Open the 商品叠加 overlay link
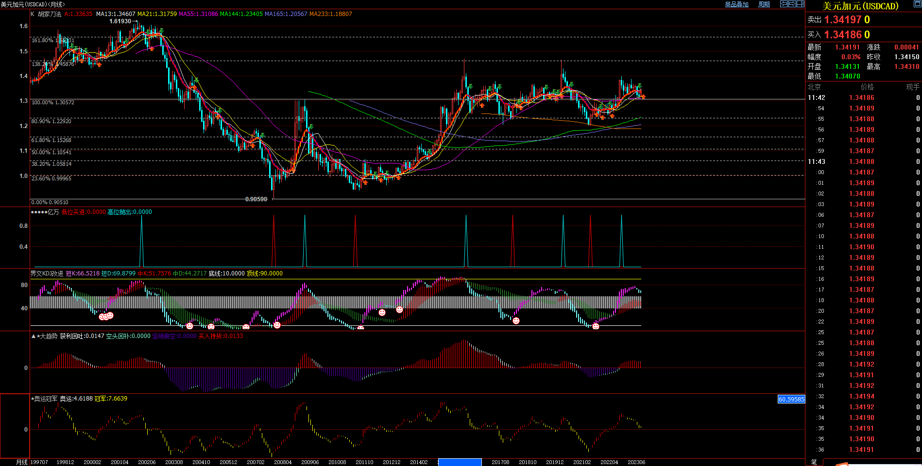This screenshot has height=466, width=922. 736,4
